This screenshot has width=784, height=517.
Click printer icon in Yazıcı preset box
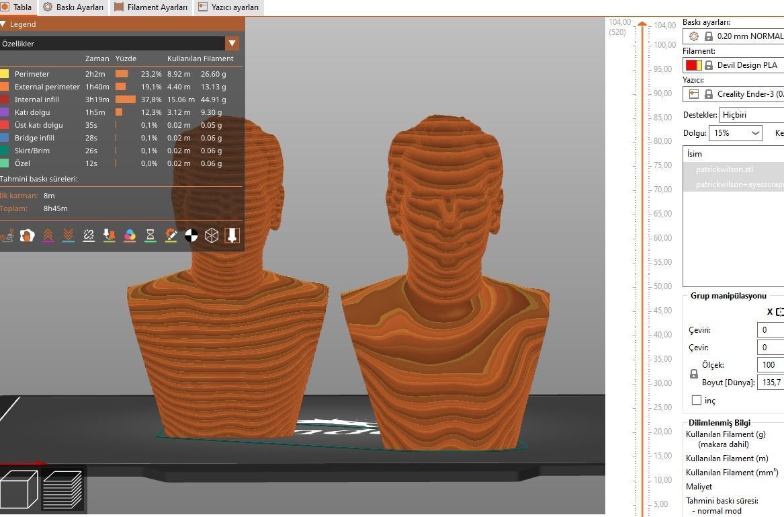coord(693,94)
